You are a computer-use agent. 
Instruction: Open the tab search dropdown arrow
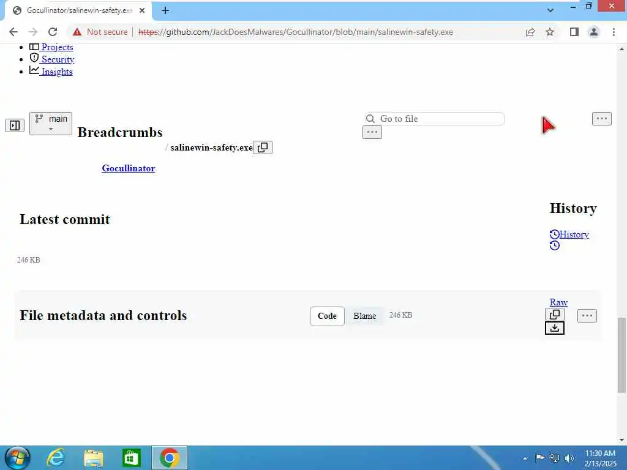coord(550,10)
